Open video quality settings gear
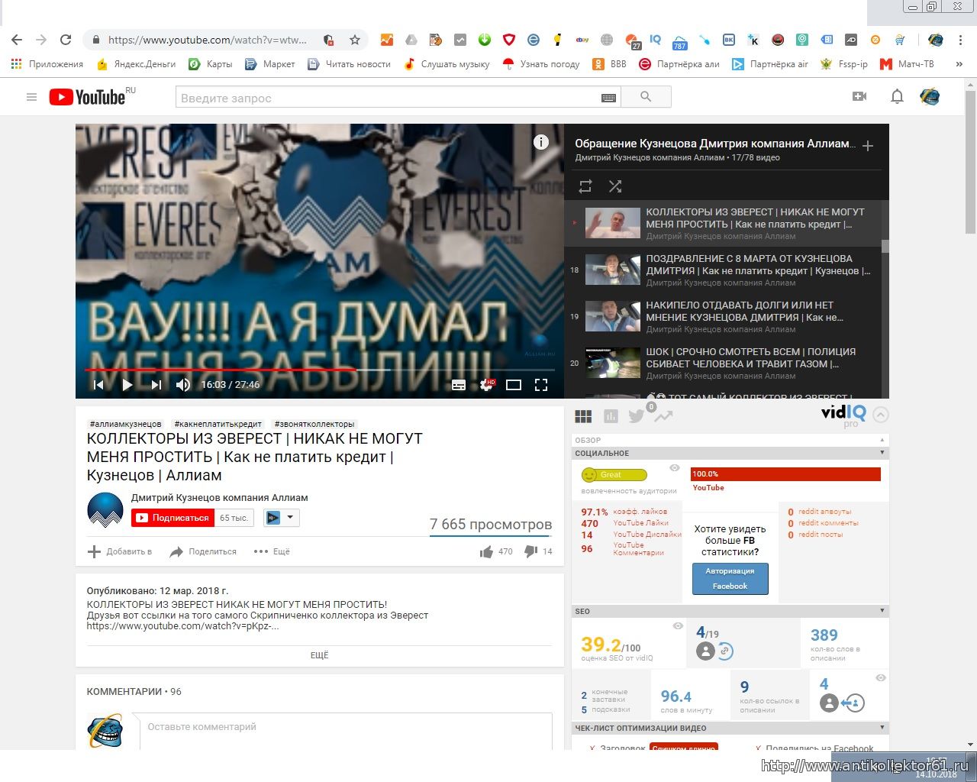This screenshot has width=977, height=782. 486,385
